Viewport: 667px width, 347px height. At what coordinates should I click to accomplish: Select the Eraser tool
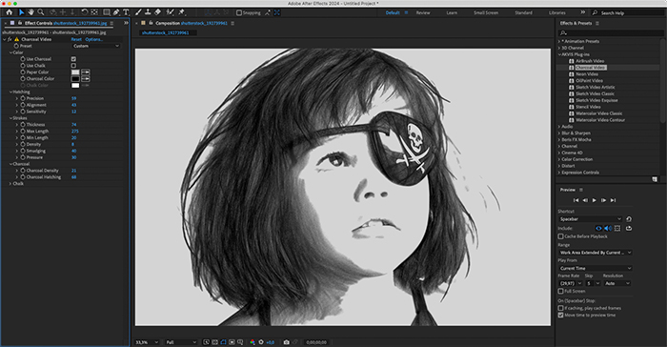pos(157,12)
